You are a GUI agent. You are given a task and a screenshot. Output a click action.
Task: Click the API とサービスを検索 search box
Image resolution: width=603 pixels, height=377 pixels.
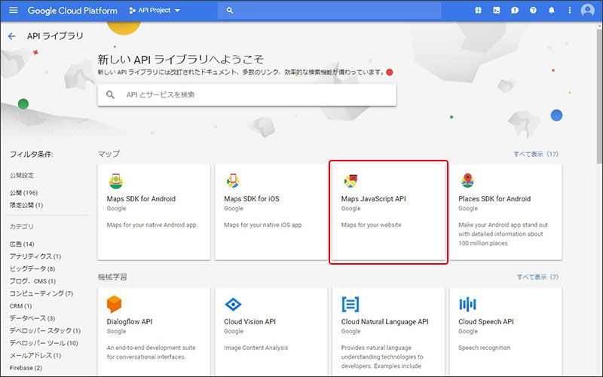247,95
